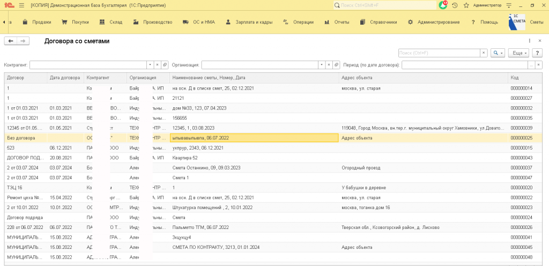549x266 pixels.
Task: Click the Администратор user name
Action: (487, 5)
